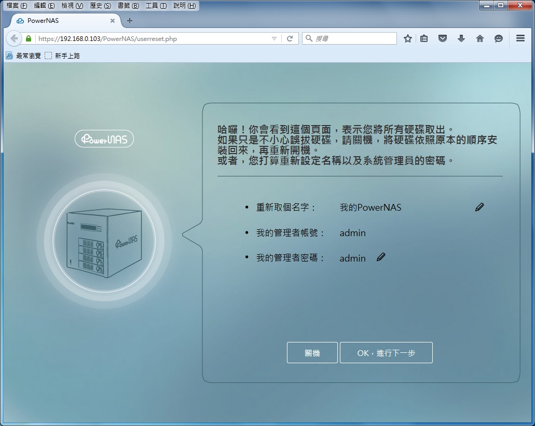Open the 工具 (T) menu
The image size is (535, 426).
[156, 6]
